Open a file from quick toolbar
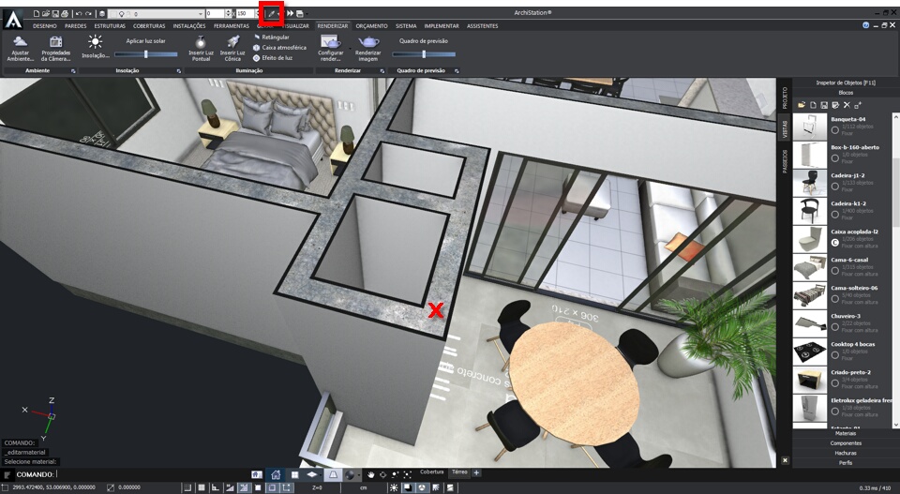Screen dimensions: 900x494 (x=46, y=13)
